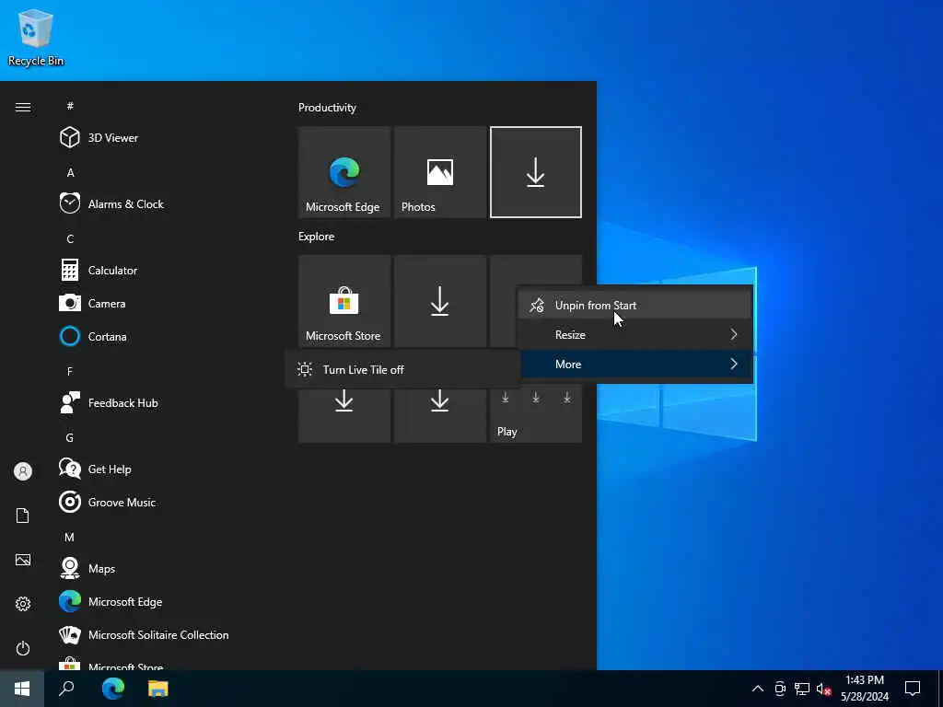Viewport: 943px width, 707px height.
Task: Click the Windows Start button on taskbar
Action: [x=22, y=689]
